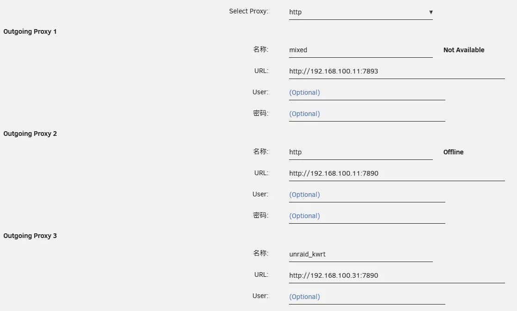Click the Outgoing Proxy 1 heading
Viewport: 517px width, 311px height.
tap(30, 32)
